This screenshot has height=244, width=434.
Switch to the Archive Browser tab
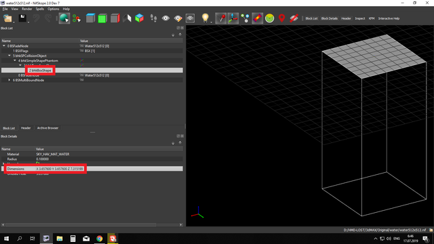click(x=47, y=128)
